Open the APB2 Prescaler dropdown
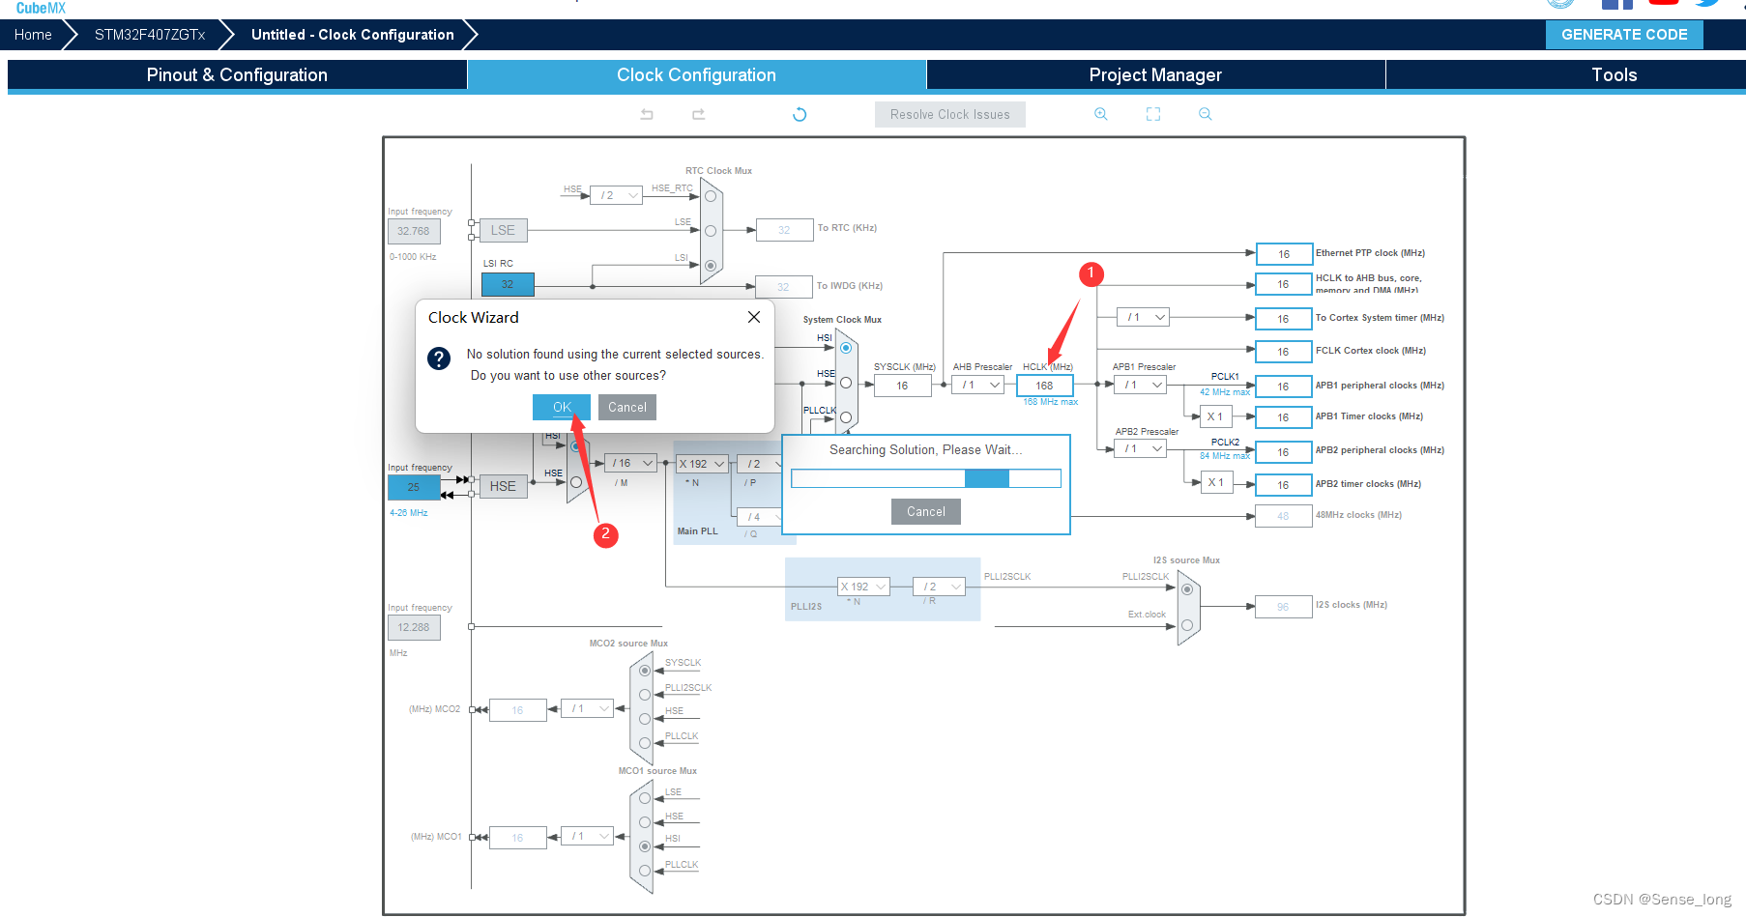Viewport: 1746px width, 917px height. coord(1140,448)
